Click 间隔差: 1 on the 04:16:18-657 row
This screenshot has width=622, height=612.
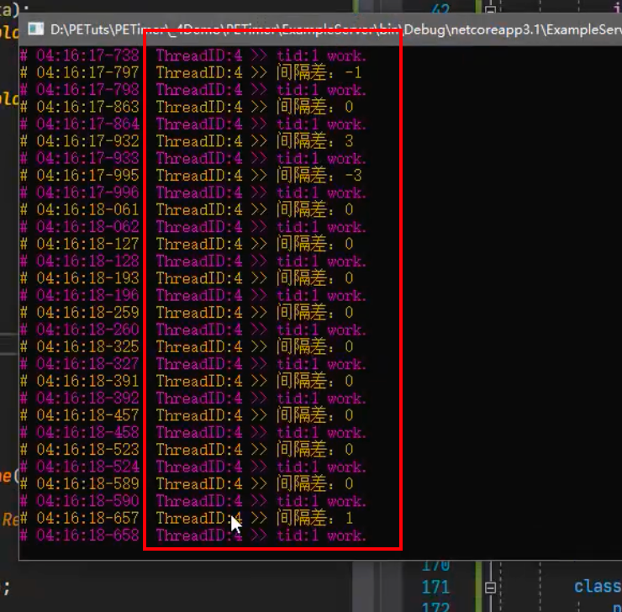click(315, 518)
